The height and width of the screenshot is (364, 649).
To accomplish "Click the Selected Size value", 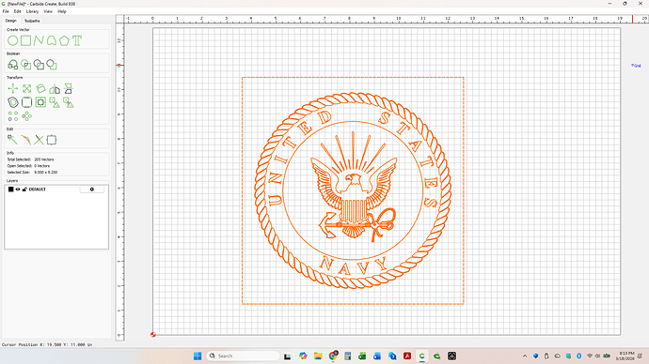I will coord(45,172).
